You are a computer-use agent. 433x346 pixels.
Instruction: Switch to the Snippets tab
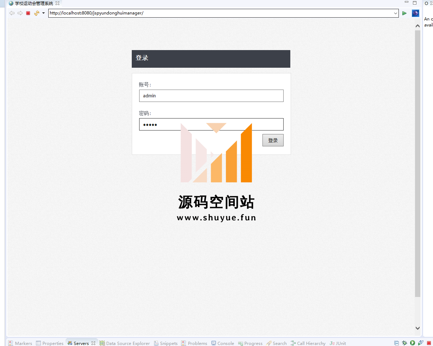tap(166, 343)
